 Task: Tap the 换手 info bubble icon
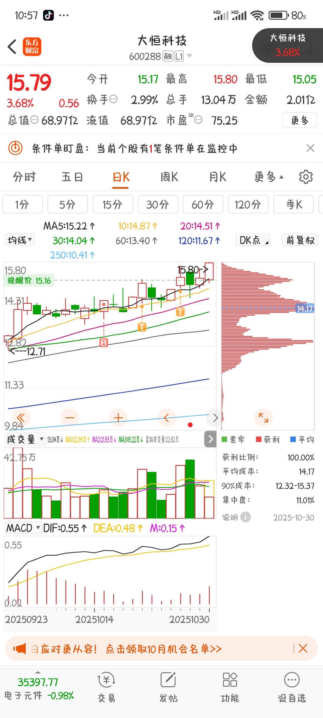(113, 99)
